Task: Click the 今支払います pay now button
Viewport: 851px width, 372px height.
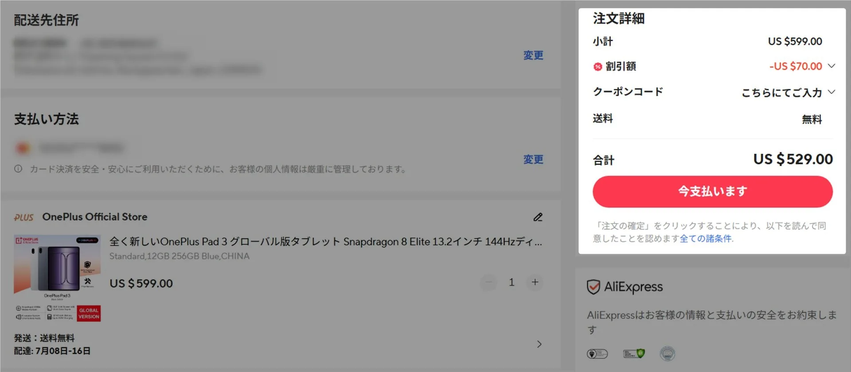Action: 712,191
